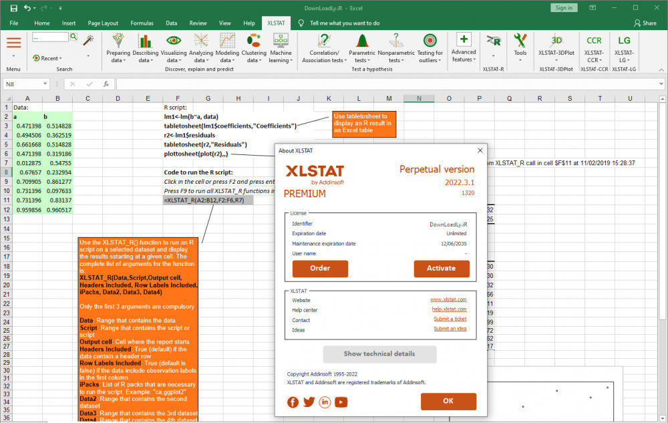
Task: Open Modeling data tools
Action: tap(227, 47)
